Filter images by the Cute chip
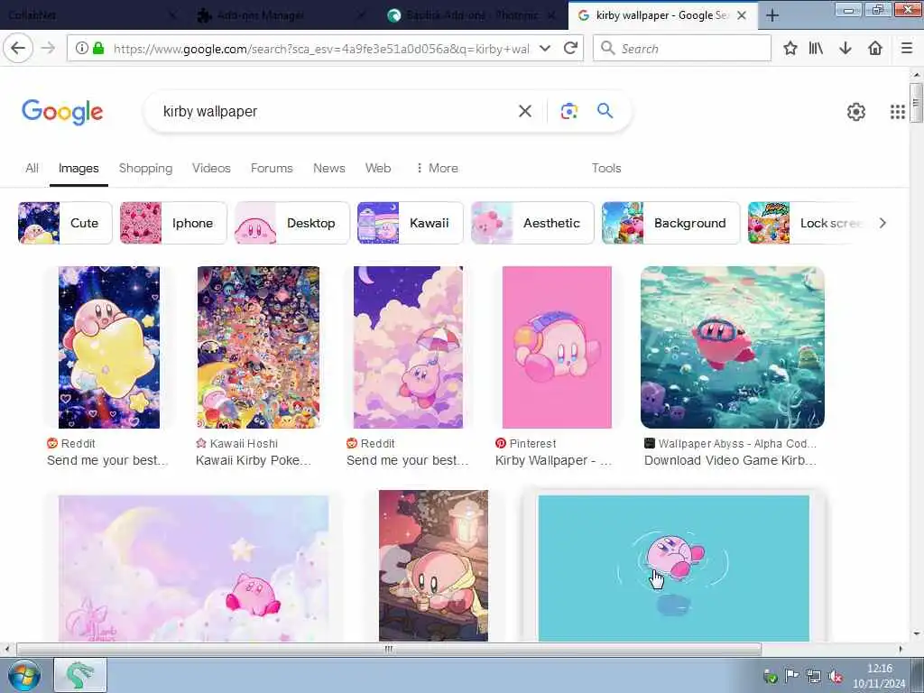Viewport: 924px width, 693px height. pos(65,223)
